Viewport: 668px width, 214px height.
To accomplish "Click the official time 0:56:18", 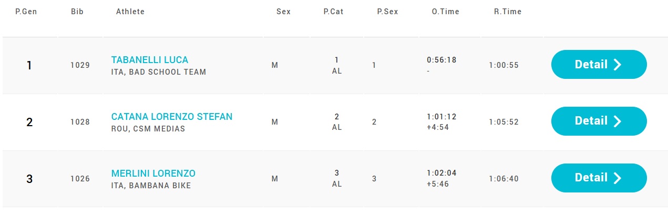I will [x=441, y=60].
